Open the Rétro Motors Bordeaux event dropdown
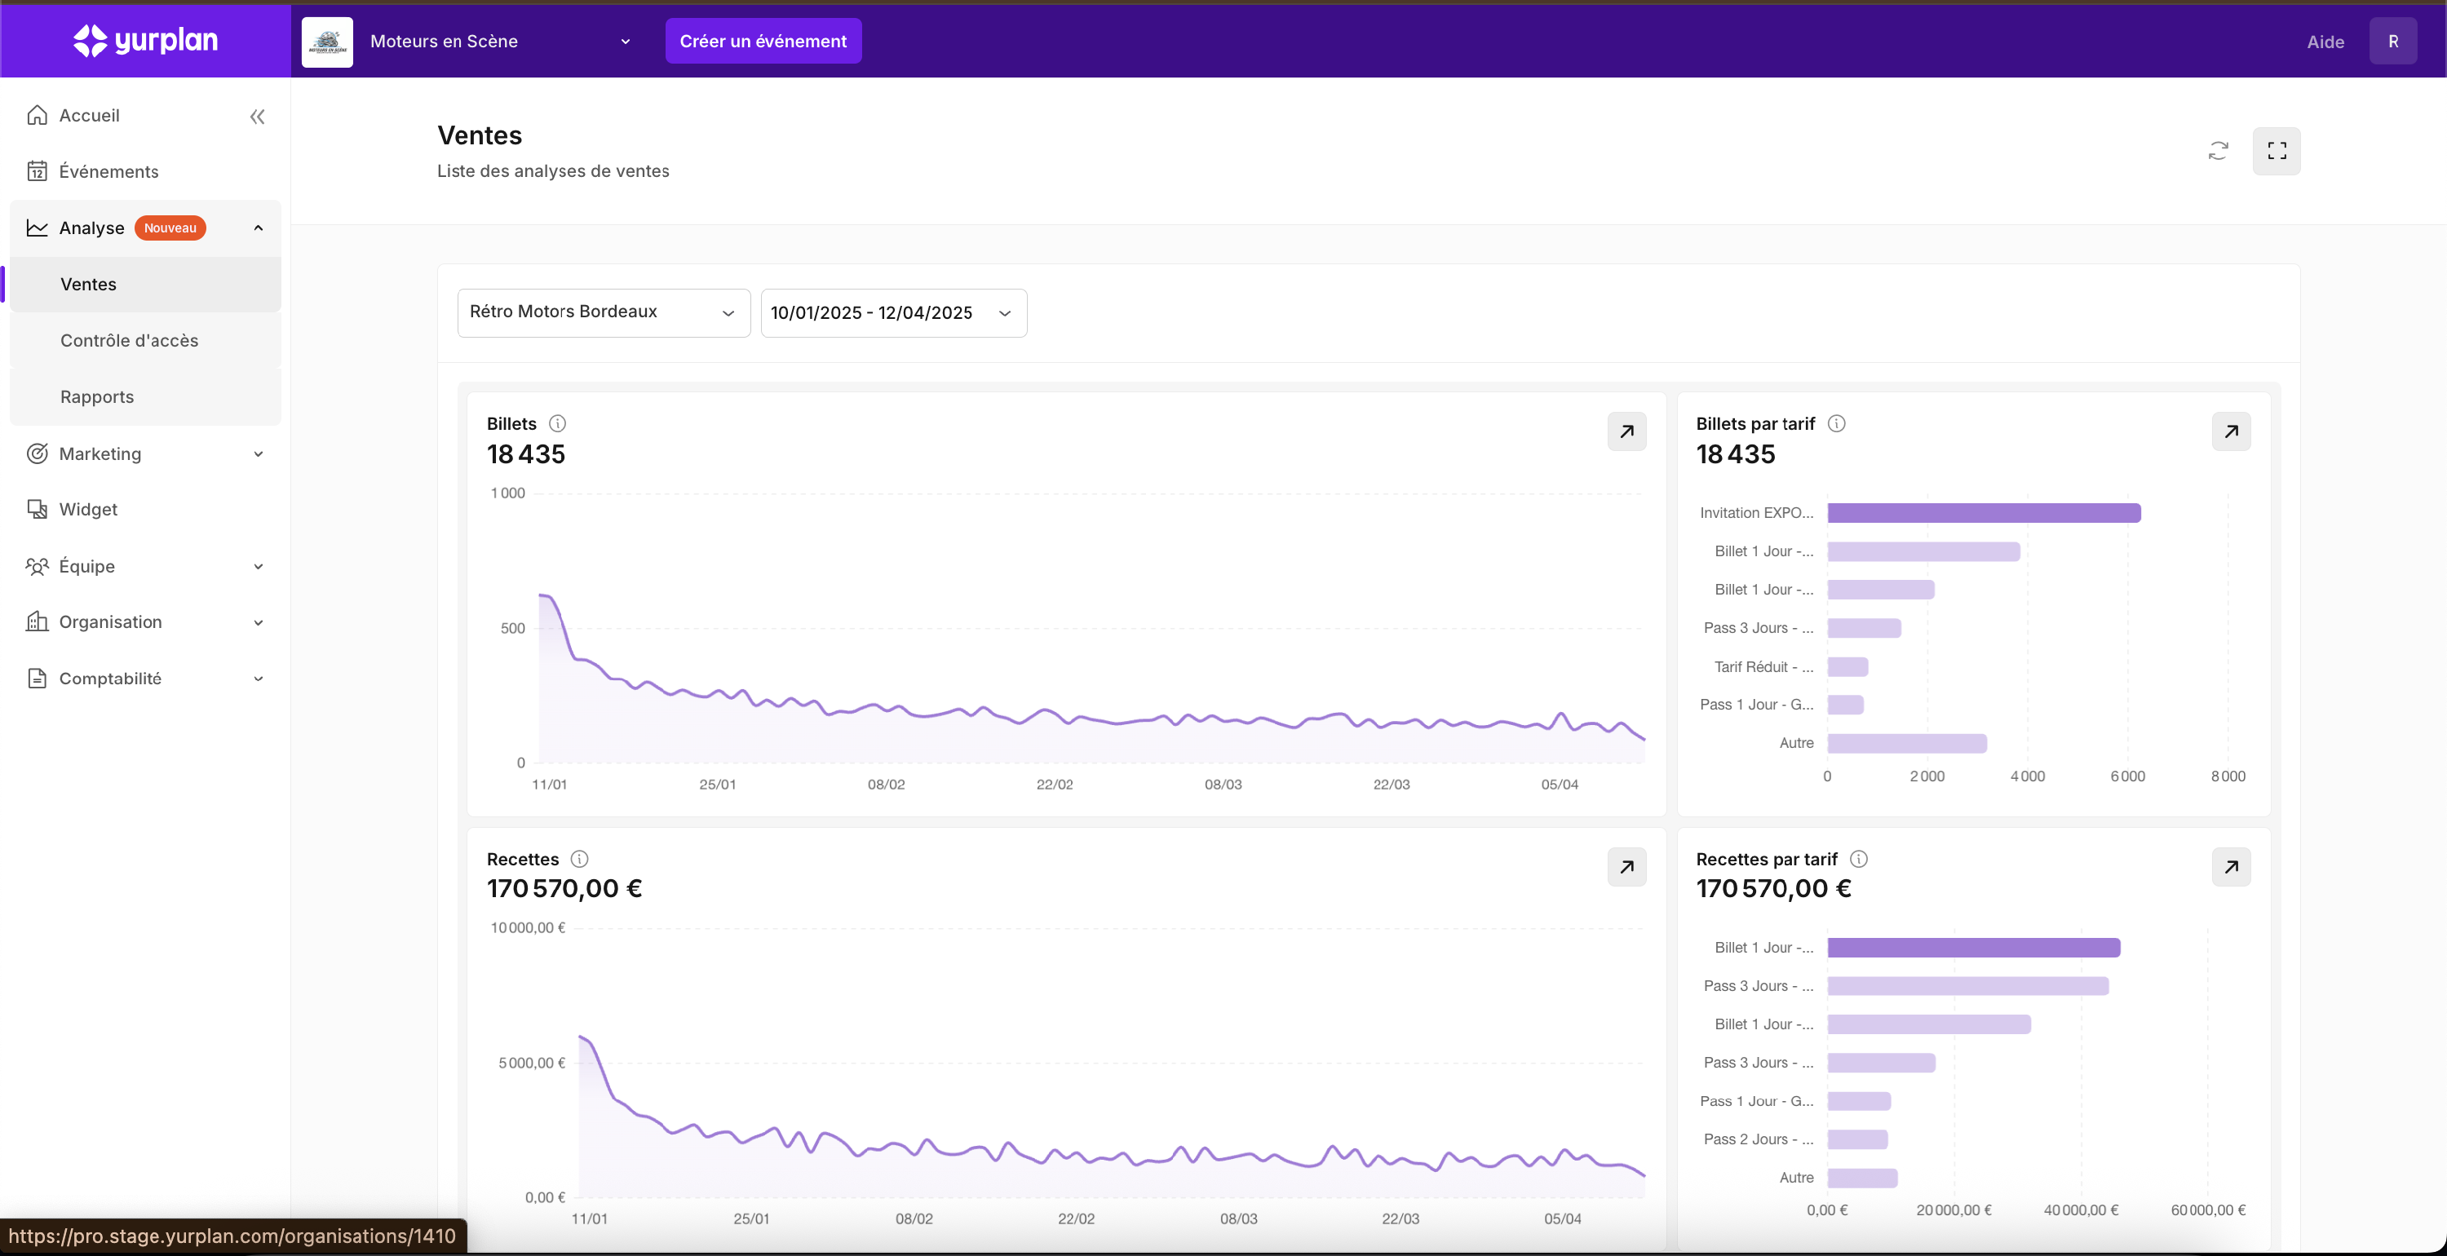The image size is (2447, 1256). pos(604,312)
